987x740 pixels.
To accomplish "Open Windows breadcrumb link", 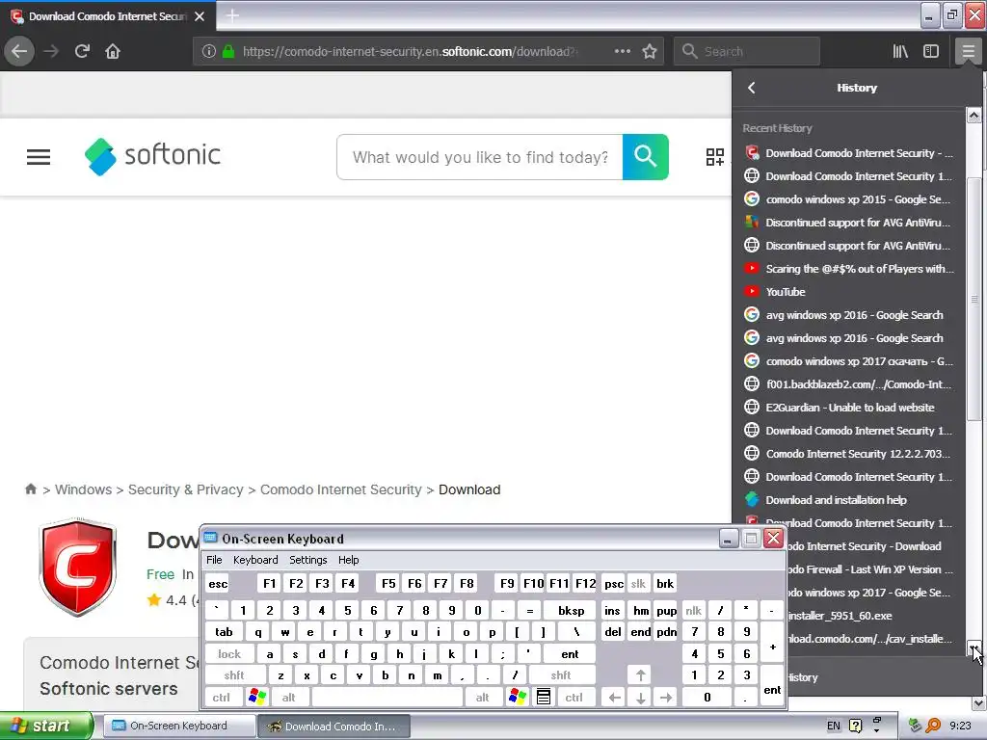I will (83, 489).
